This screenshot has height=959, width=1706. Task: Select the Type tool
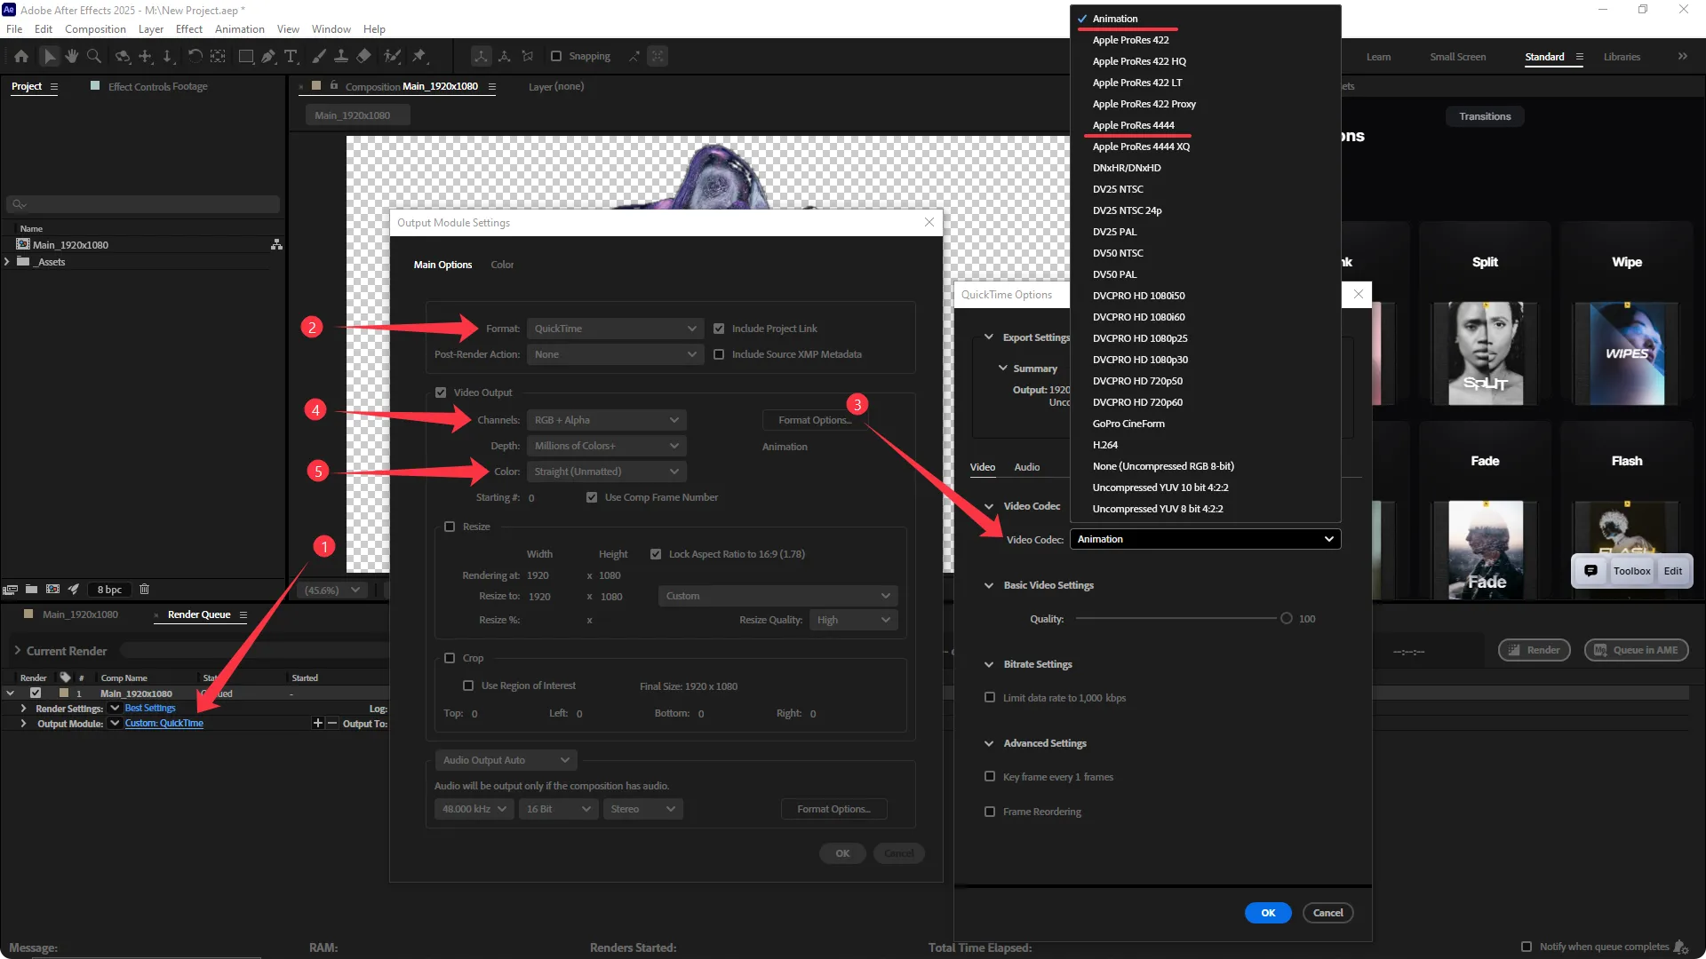291,56
